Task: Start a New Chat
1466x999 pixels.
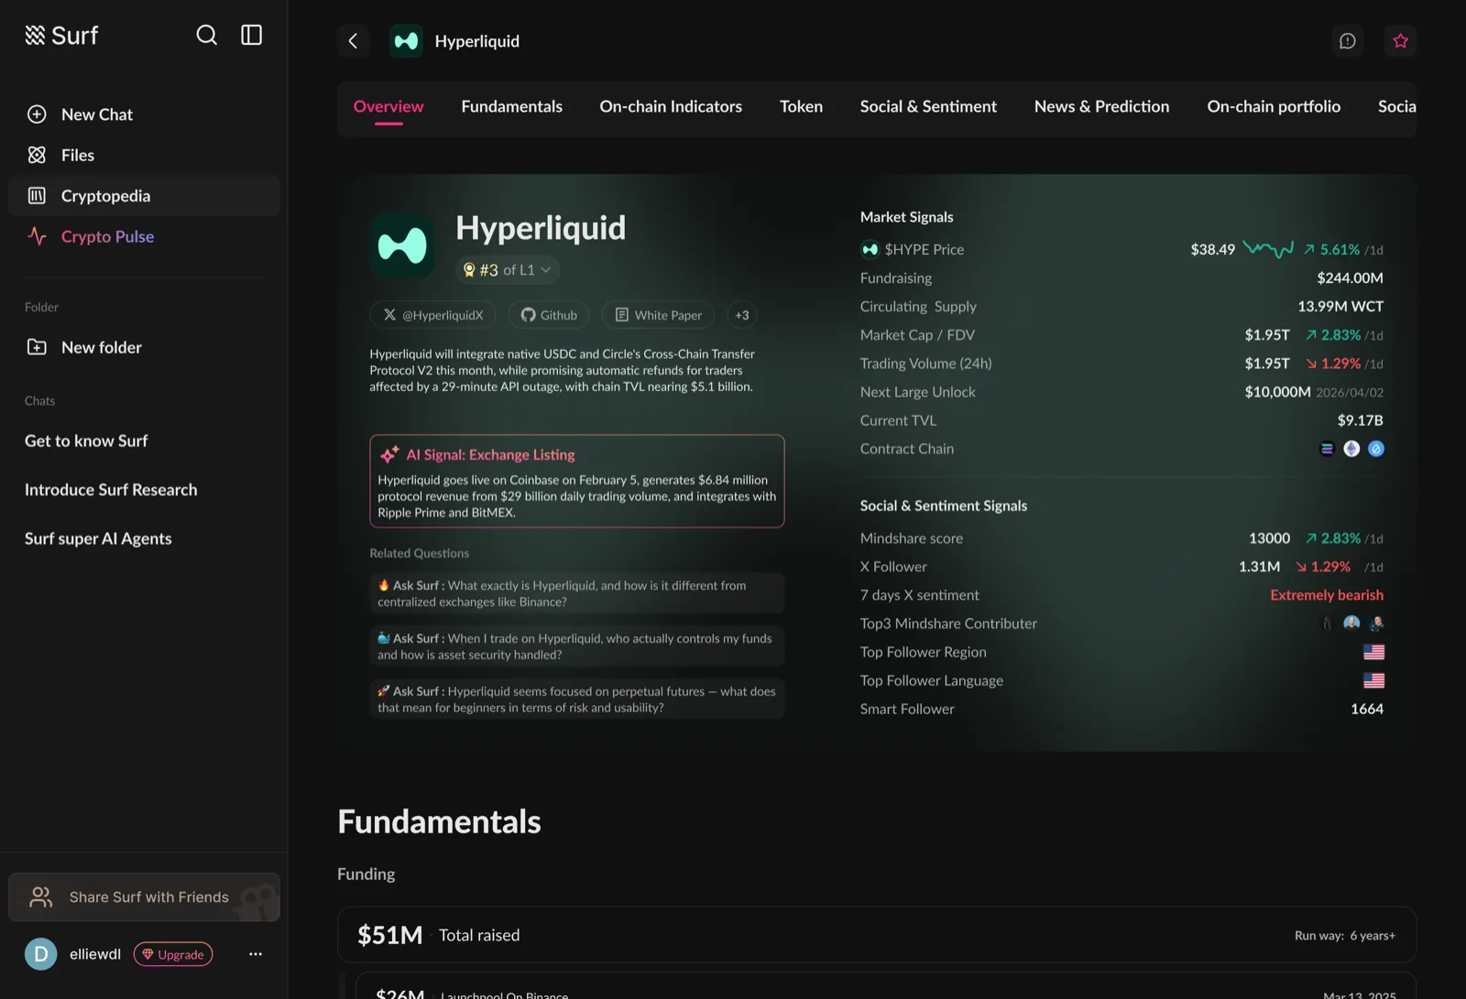Action: 144,114
